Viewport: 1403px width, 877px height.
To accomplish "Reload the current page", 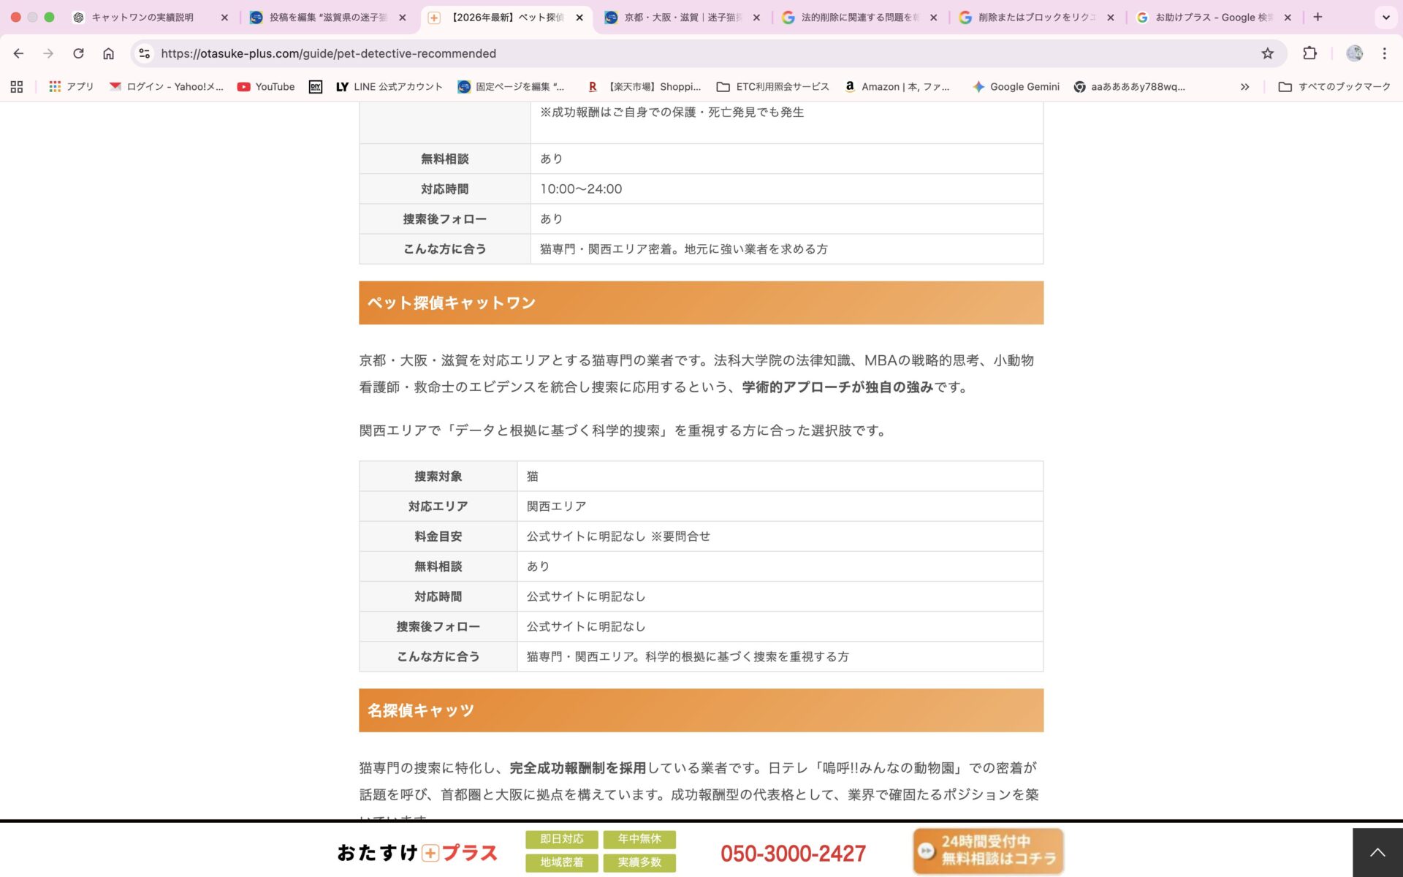I will point(78,53).
